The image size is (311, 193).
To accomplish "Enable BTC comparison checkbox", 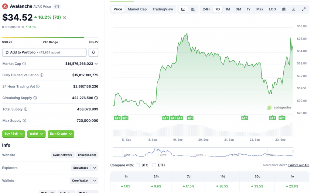I will tap(138, 165).
